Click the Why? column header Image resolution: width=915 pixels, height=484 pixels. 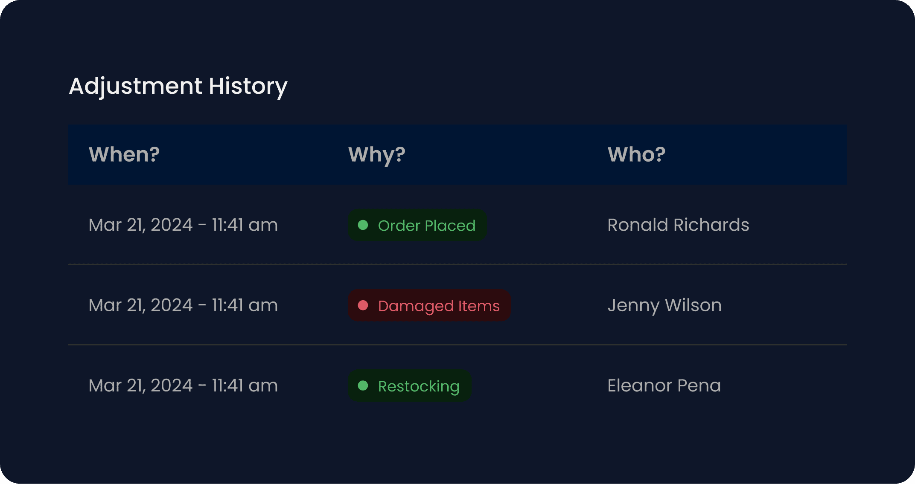pyautogui.click(x=377, y=154)
